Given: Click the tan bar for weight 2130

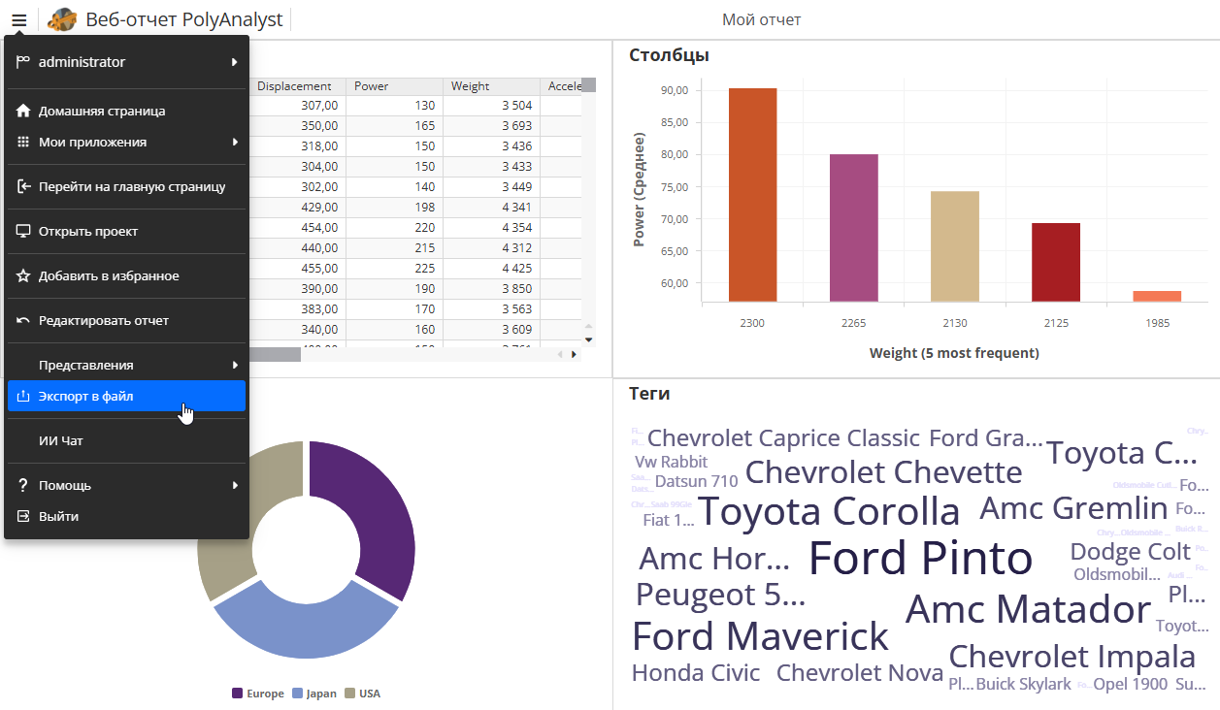Looking at the screenshot, I should click(x=955, y=246).
